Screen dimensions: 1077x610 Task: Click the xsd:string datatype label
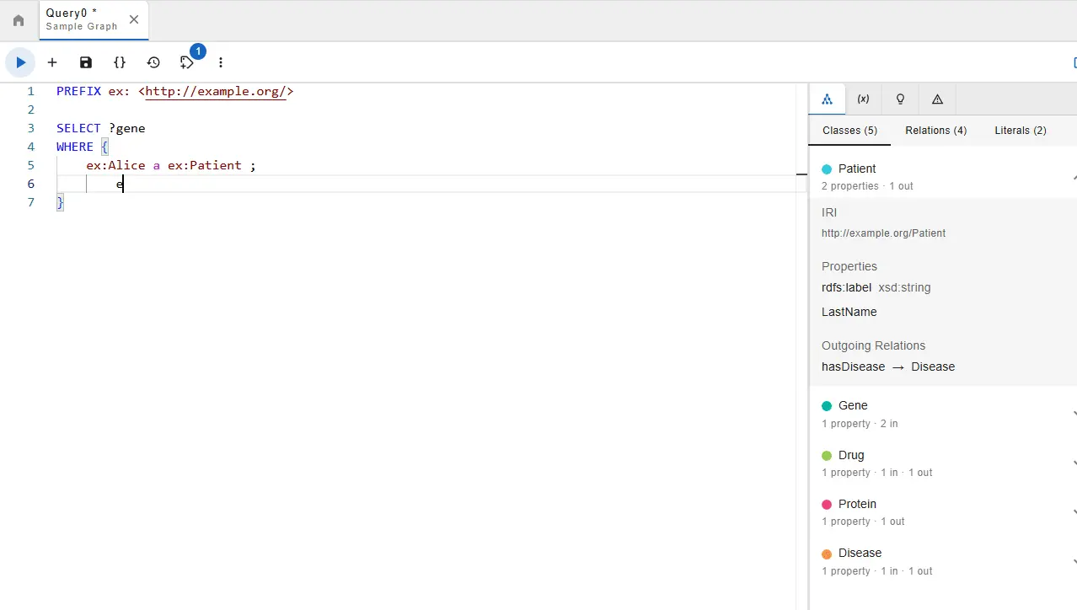click(904, 287)
